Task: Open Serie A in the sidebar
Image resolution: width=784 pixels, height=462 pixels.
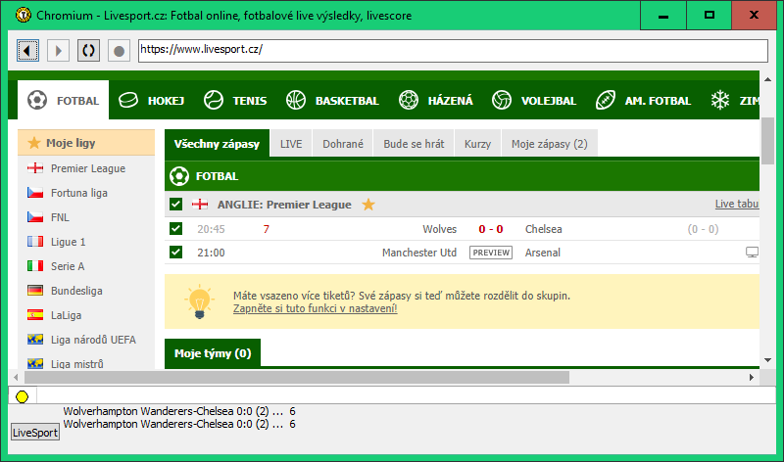Action: point(68,266)
